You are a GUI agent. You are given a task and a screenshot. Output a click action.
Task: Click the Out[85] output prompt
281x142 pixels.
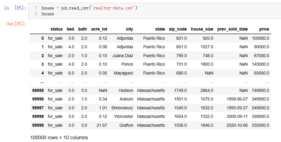point(16,24)
